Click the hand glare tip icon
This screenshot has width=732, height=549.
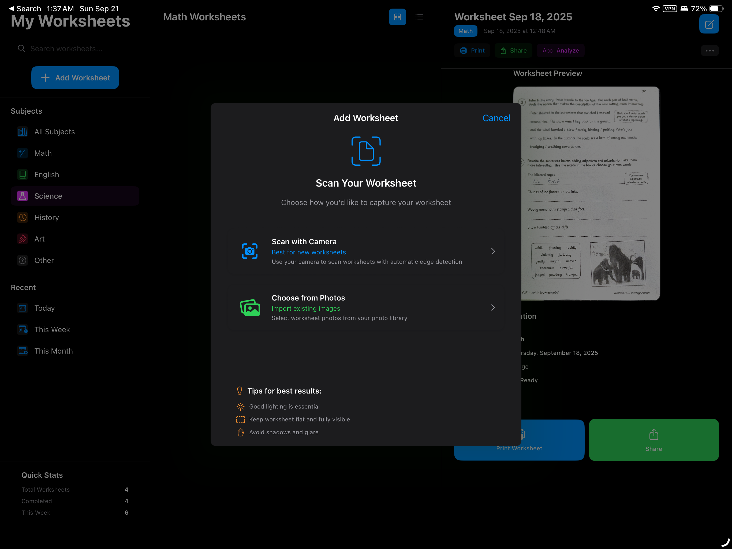241,432
